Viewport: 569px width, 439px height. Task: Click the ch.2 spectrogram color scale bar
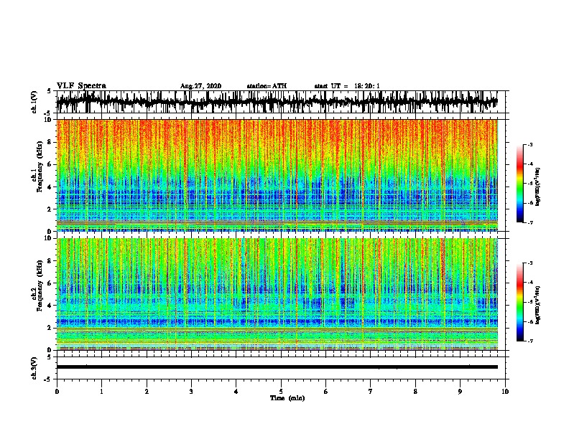(519, 302)
